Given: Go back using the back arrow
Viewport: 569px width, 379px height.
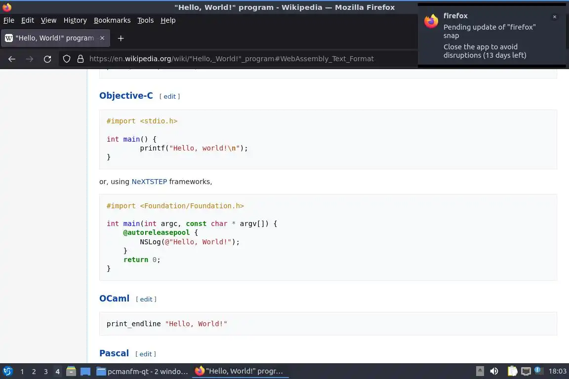Looking at the screenshot, I should pyautogui.click(x=12, y=59).
